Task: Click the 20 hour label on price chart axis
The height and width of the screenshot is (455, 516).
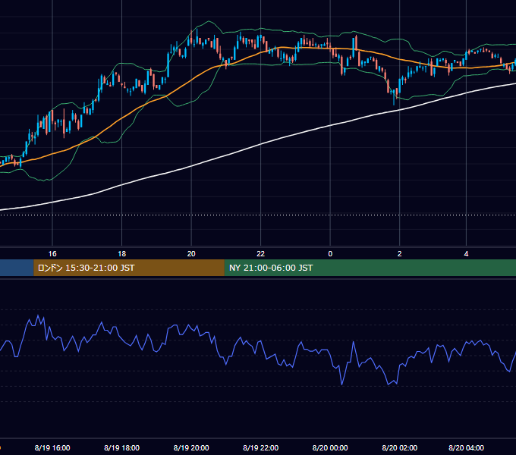Action: tap(191, 254)
